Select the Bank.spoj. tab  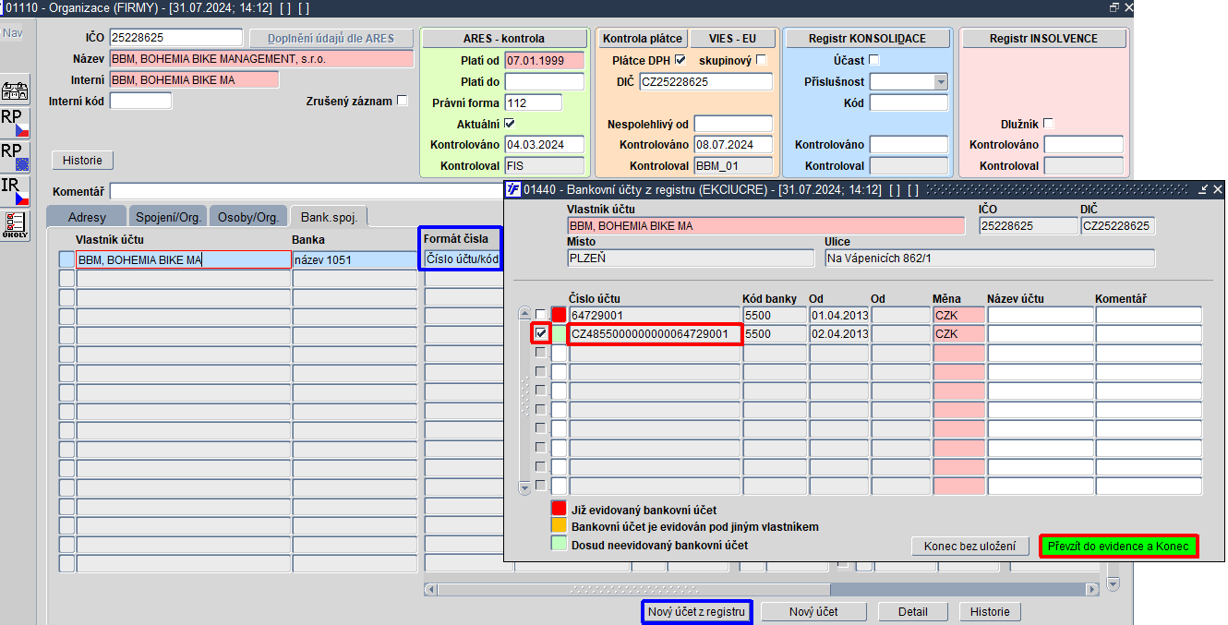[330, 217]
